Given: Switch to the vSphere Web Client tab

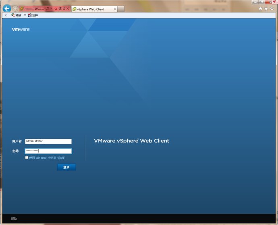Looking at the screenshot, I should [x=95, y=9].
